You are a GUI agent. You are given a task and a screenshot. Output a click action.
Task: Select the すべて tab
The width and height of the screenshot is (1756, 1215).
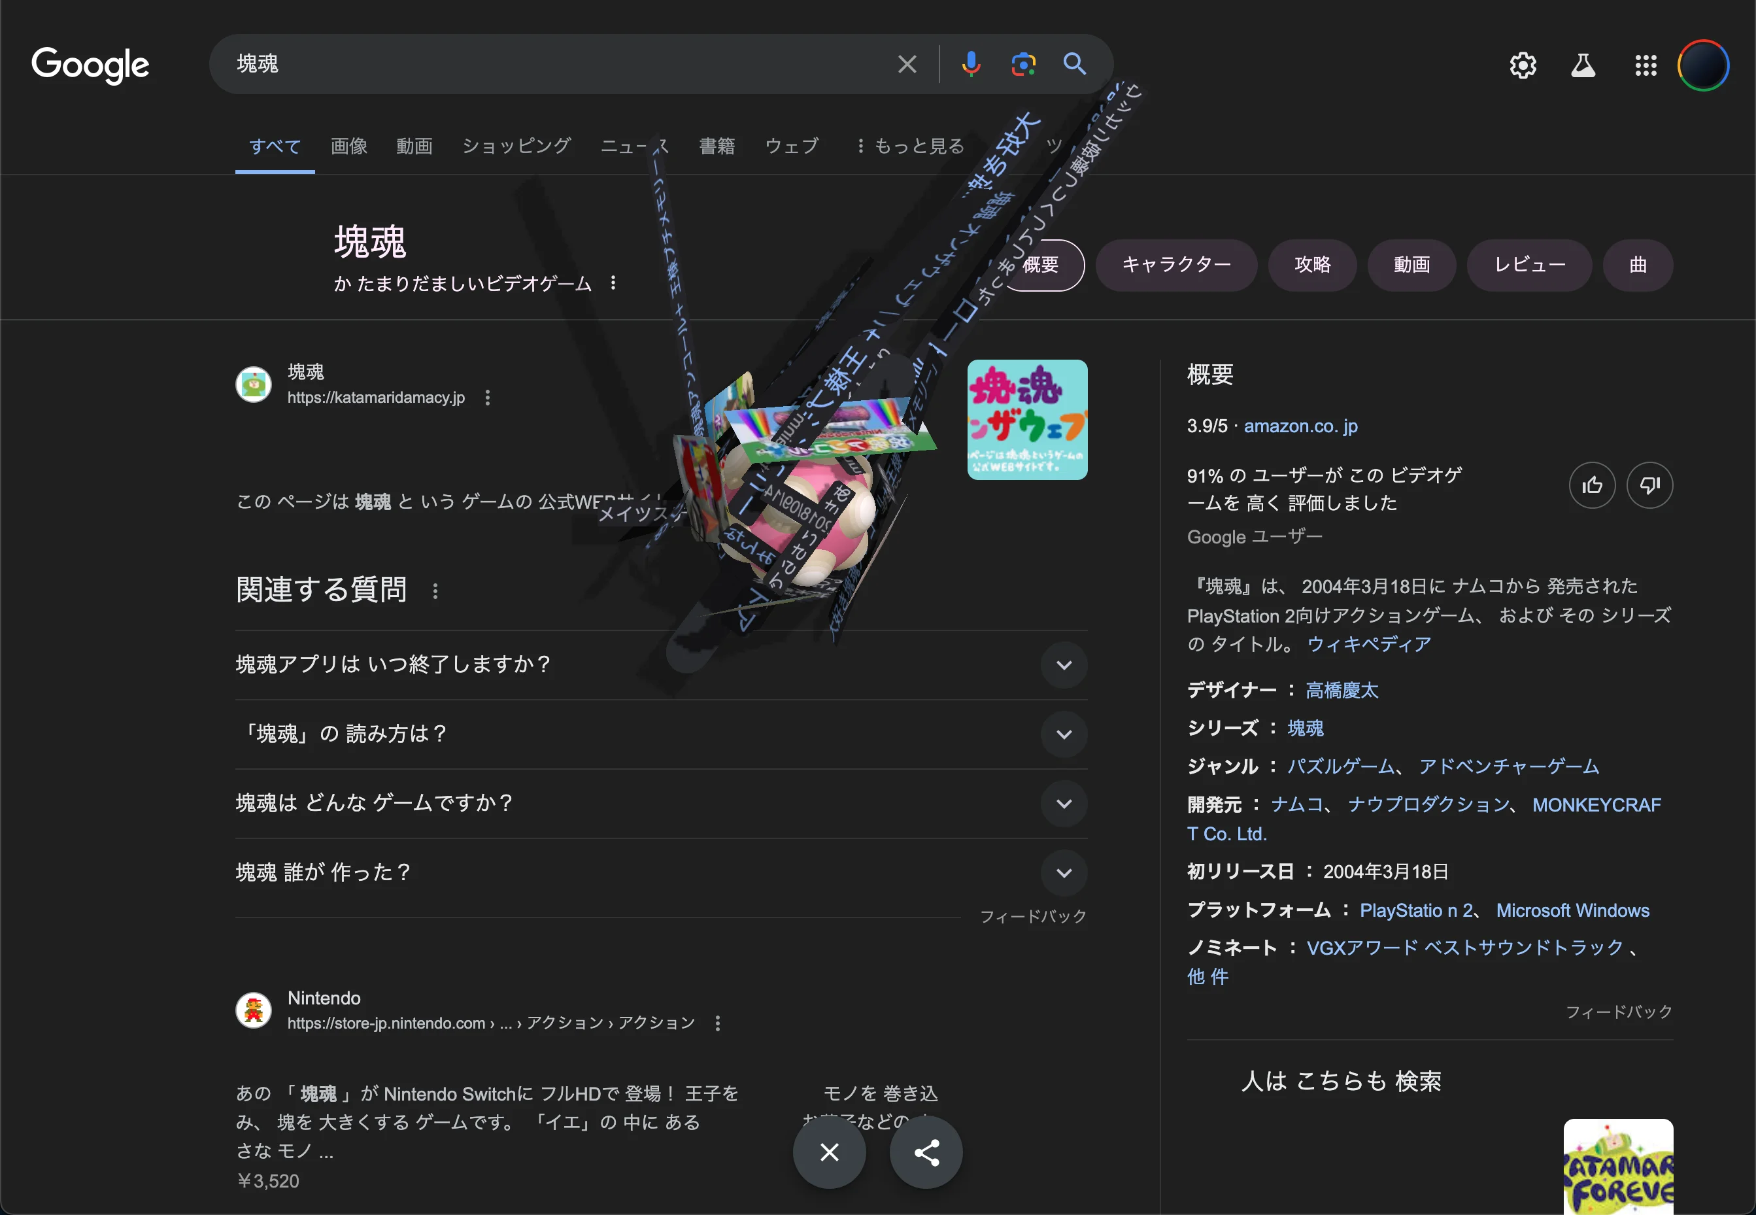point(275,145)
